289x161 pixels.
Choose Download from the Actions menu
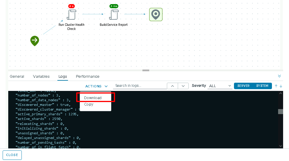click(93, 98)
